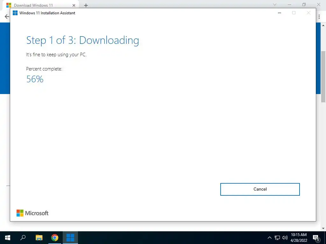The width and height of the screenshot is (326, 244).
Task: Cancel the Windows 11 download
Action: [x=260, y=189]
